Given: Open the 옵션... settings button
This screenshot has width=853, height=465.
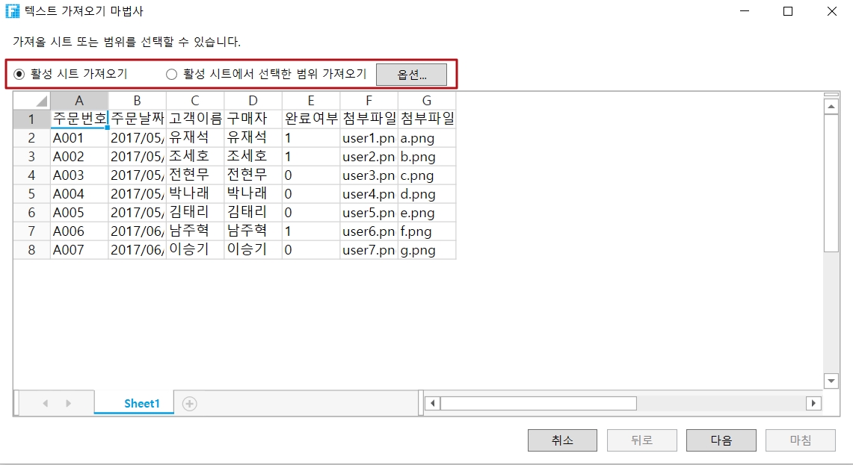Looking at the screenshot, I should [411, 75].
